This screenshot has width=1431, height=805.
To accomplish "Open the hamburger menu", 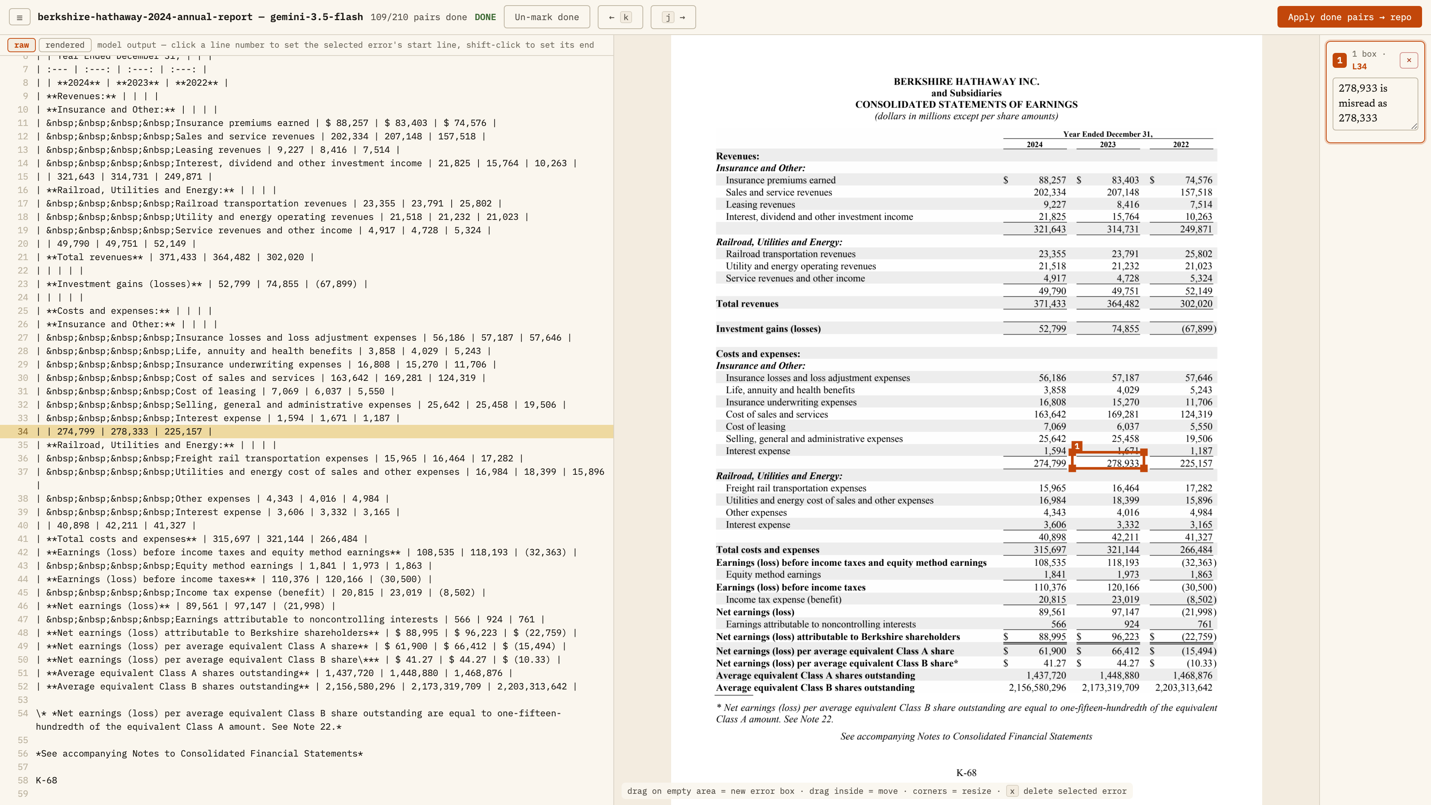I will click(x=19, y=17).
